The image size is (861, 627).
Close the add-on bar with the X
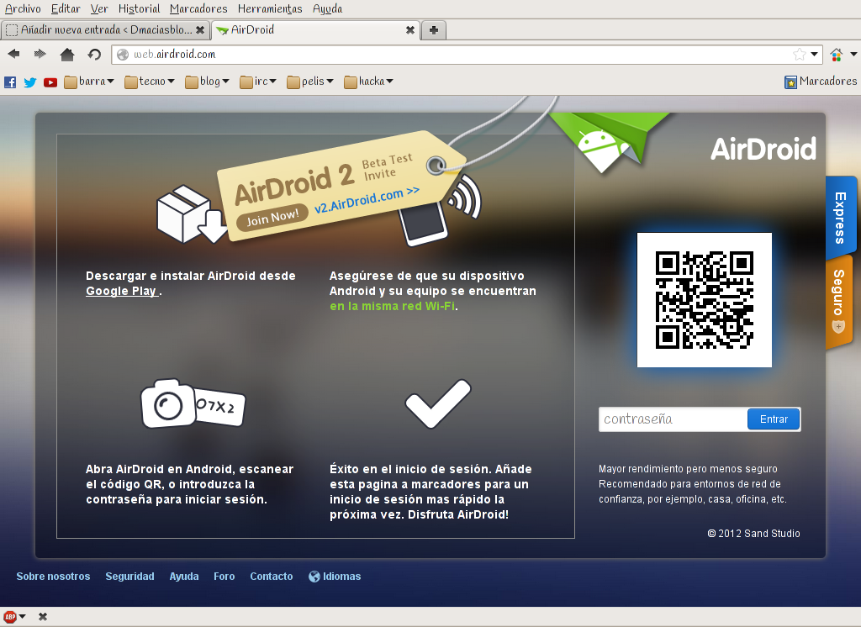pos(43,617)
